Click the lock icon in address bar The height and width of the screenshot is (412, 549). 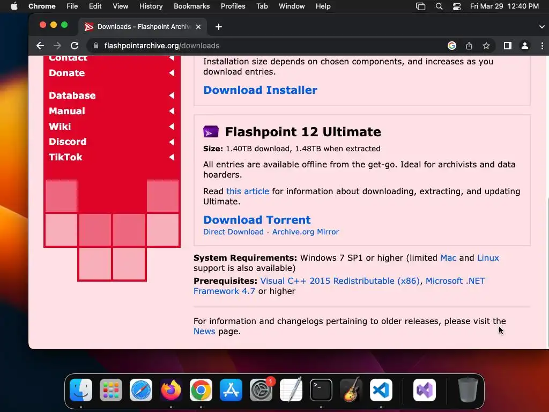95,46
